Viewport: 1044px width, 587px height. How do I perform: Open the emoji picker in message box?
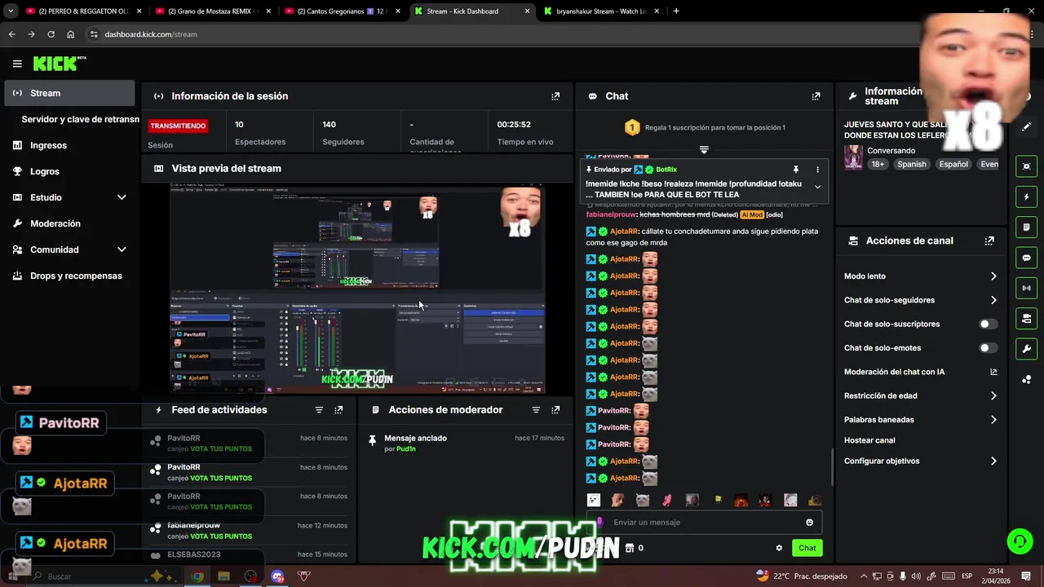pos(809,523)
